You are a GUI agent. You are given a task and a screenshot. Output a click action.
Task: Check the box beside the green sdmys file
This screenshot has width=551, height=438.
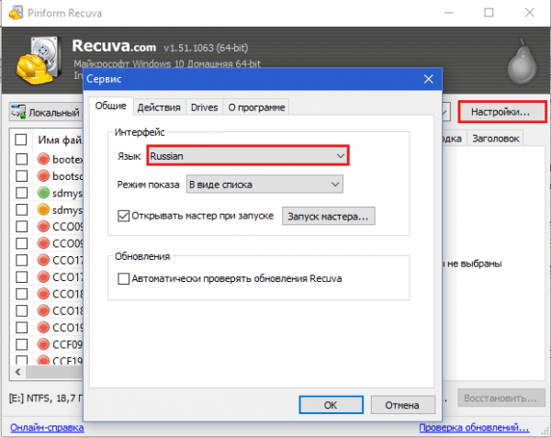[21, 193]
